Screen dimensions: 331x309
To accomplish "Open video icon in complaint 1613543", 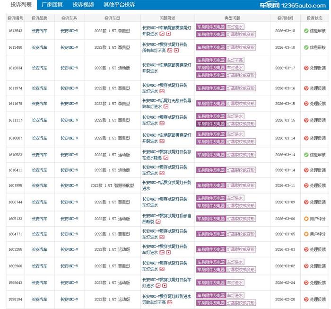I will [169, 35].
